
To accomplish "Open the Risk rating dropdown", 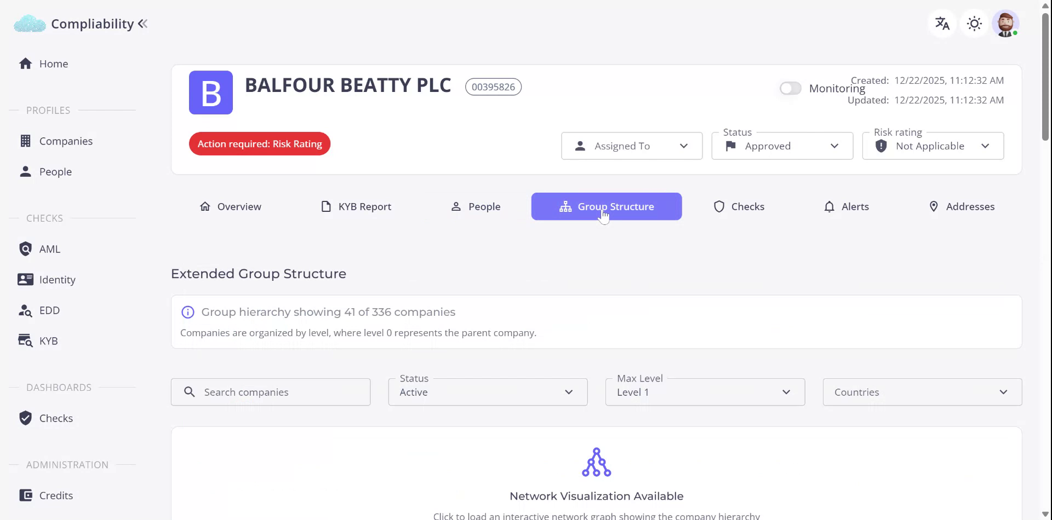I will point(933,146).
